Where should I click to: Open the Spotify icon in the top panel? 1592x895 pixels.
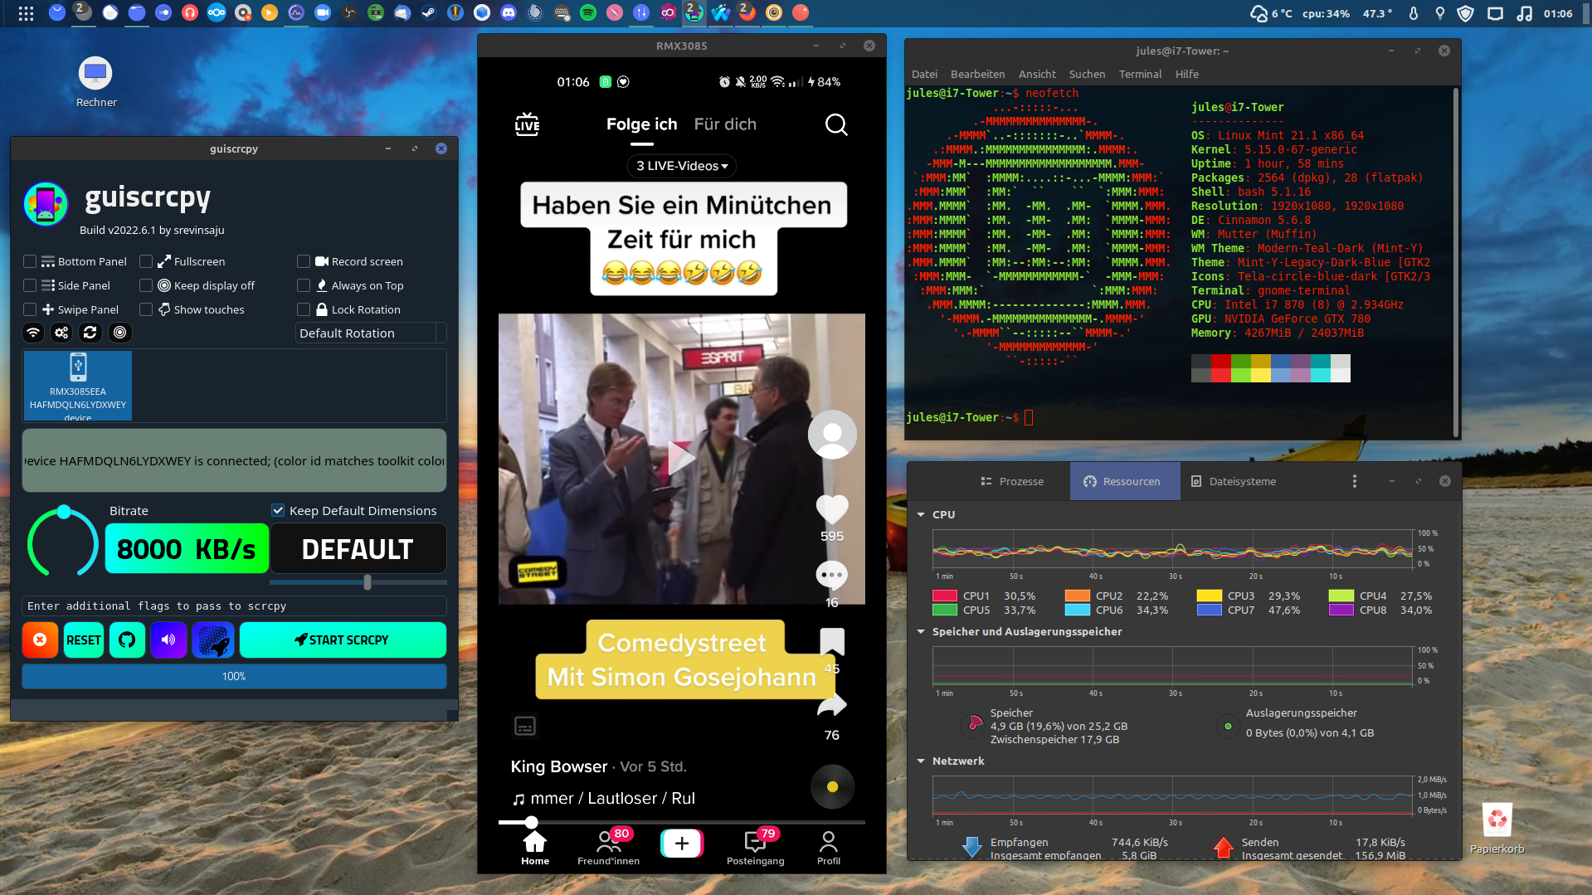click(588, 12)
